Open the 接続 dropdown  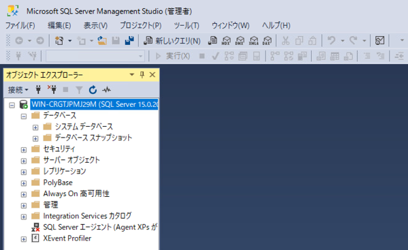18,90
